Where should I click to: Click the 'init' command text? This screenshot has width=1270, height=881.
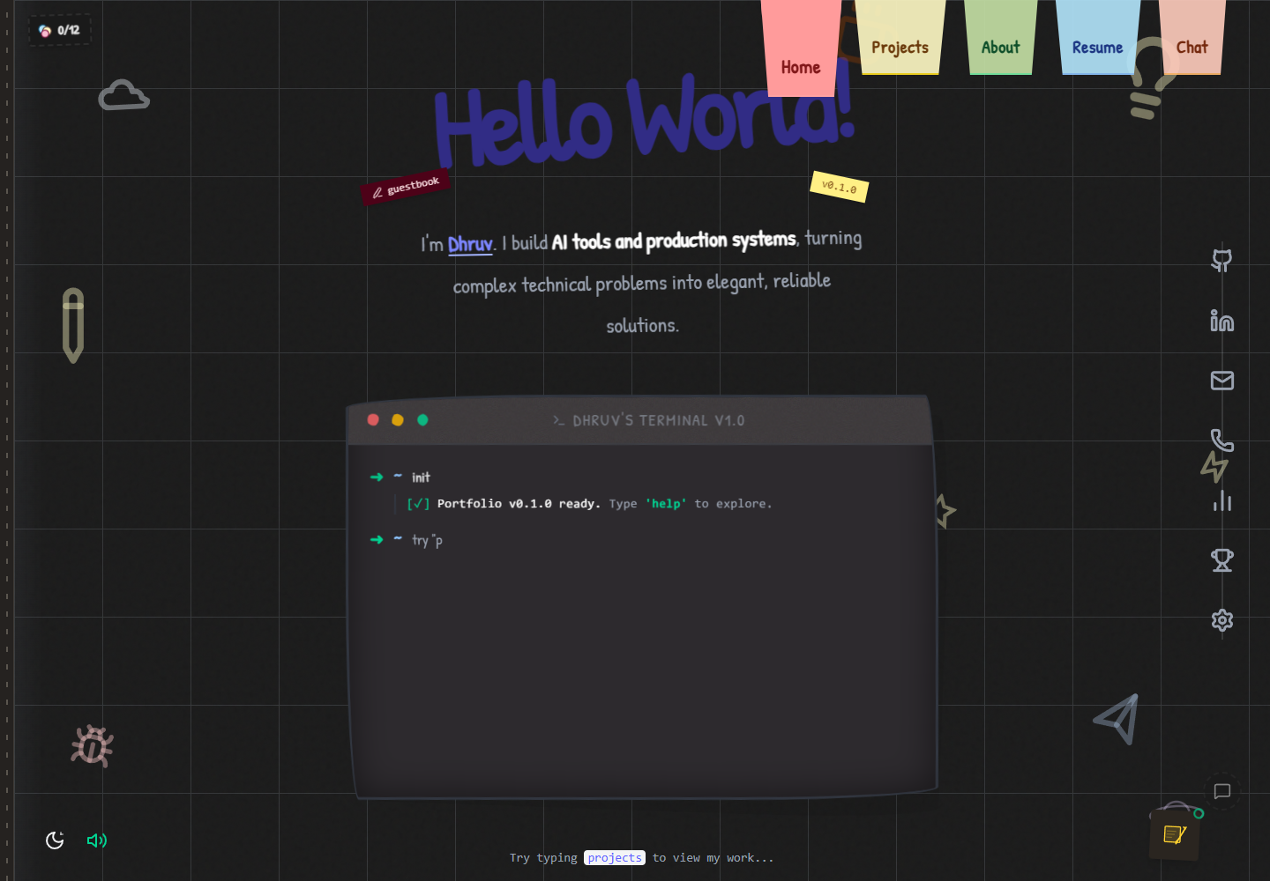tap(421, 478)
